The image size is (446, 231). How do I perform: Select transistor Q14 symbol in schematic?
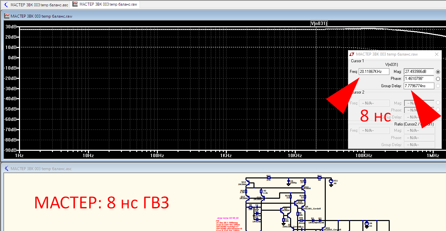(x=248, y=183)
